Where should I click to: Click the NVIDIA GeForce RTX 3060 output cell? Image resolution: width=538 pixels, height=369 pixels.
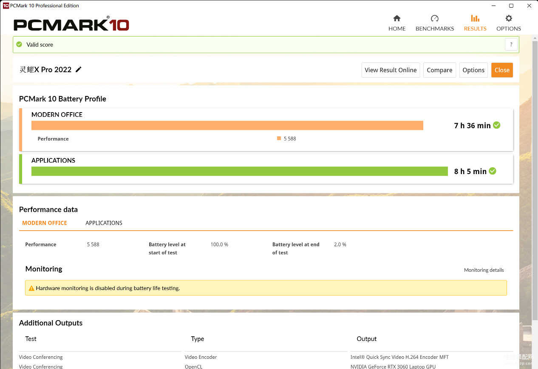(393, 366)
